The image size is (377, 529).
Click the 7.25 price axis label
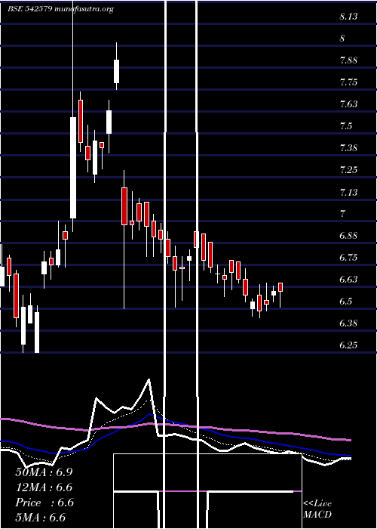click(x=348, y=170)
